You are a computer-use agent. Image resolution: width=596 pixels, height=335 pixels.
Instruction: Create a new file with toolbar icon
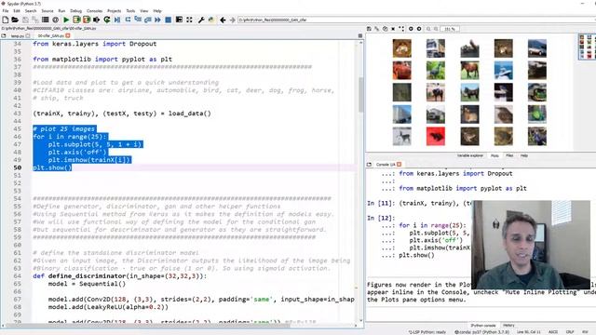click(x=6, y=20)
